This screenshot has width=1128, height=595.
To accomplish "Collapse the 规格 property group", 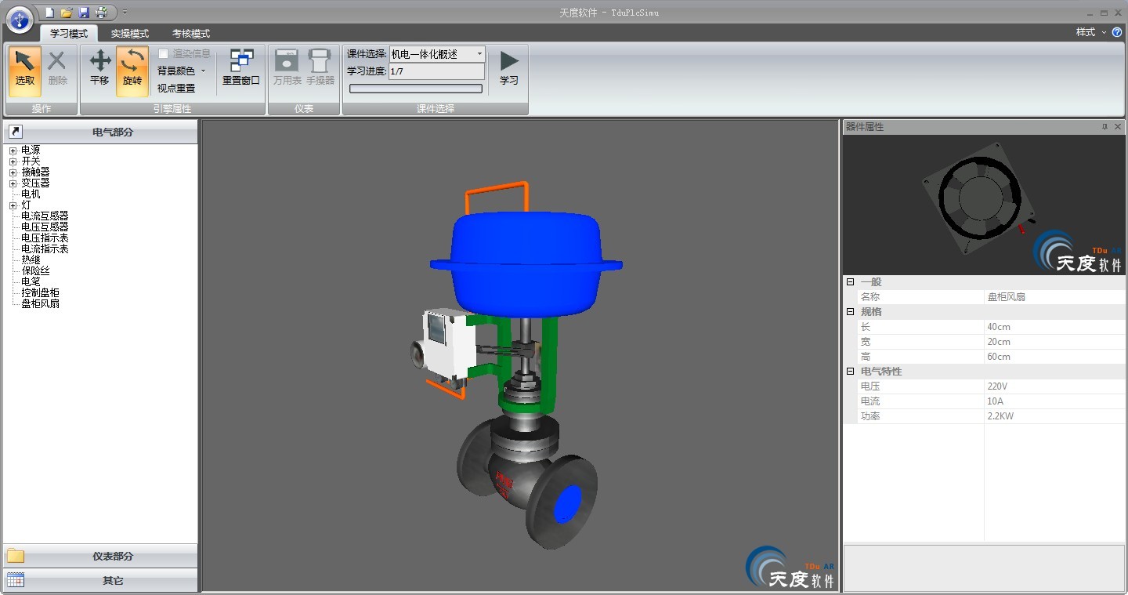I will tap(850, 312).
